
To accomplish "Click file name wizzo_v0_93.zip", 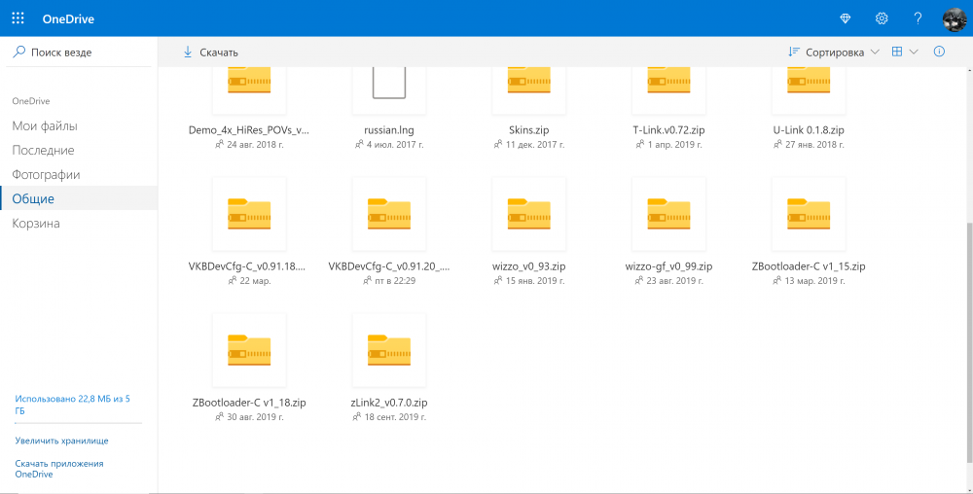I will point(528,266).
